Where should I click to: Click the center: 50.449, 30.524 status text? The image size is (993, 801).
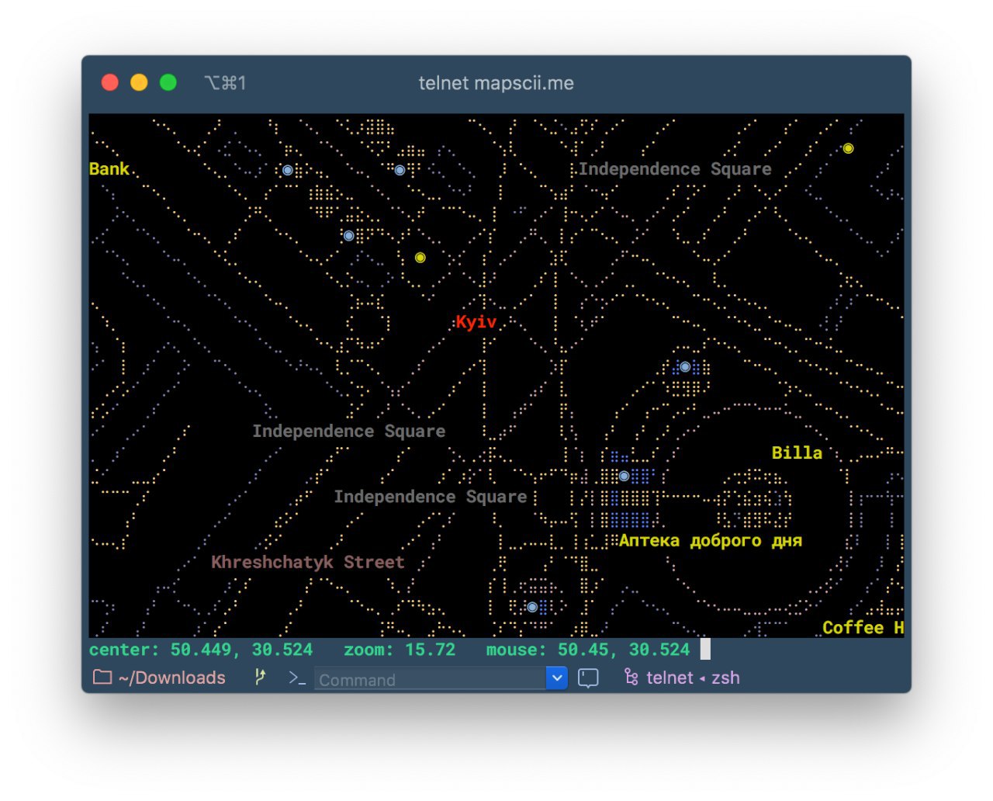[201, 650]
